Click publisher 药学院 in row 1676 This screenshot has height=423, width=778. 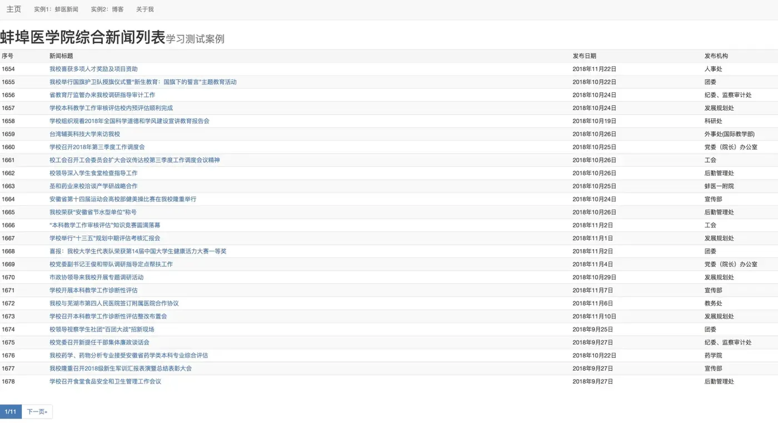tap(714, 355)
